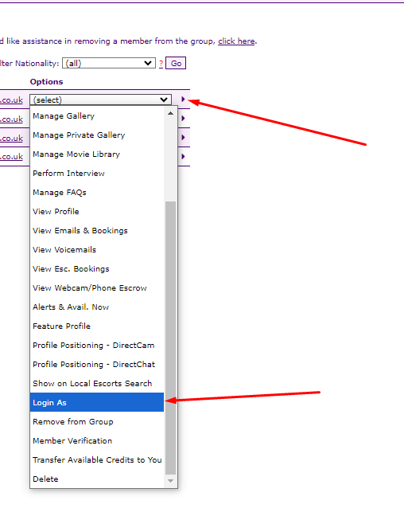Select the Delete option in the list
This screenshot has width=404, height=516.
[97, 479]
